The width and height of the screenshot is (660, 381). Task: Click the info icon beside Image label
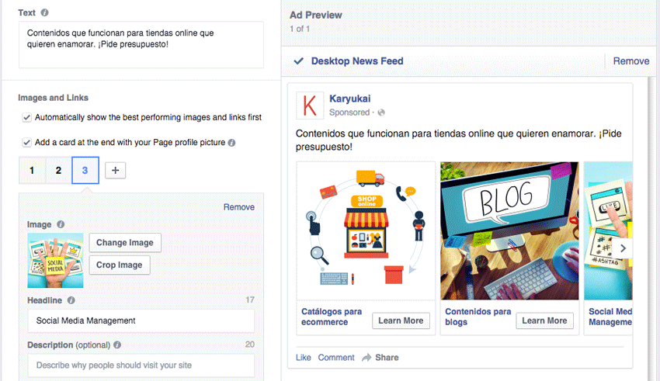[x=61, y=224]
